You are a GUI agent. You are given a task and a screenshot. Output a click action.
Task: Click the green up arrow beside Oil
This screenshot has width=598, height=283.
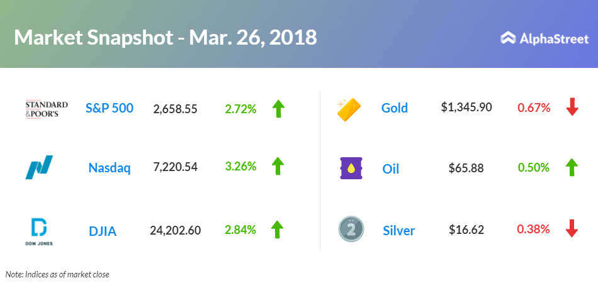click(x=572, y=167)
